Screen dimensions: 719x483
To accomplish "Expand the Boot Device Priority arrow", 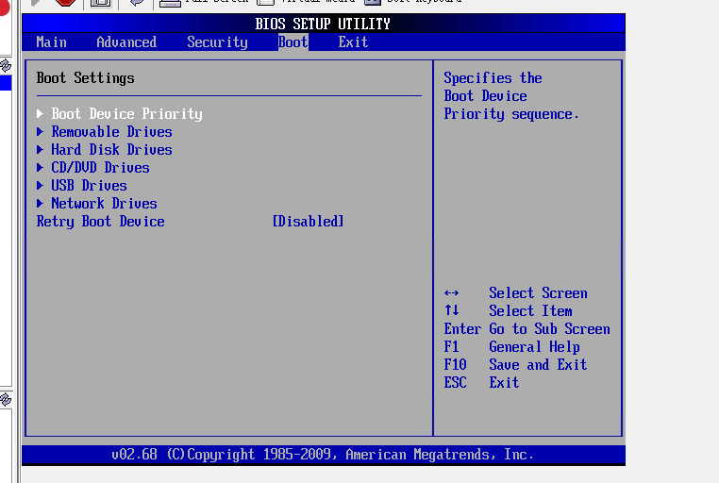I will (x=41, y=114).
